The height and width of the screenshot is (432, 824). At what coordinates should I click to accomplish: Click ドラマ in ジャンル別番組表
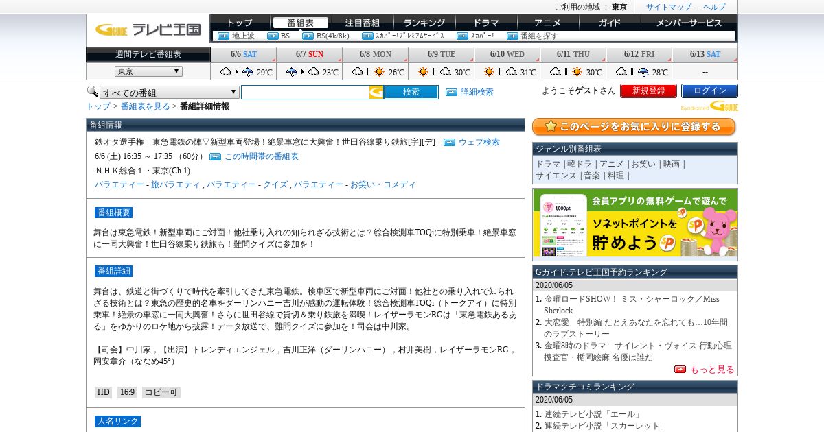click(548, 164)
